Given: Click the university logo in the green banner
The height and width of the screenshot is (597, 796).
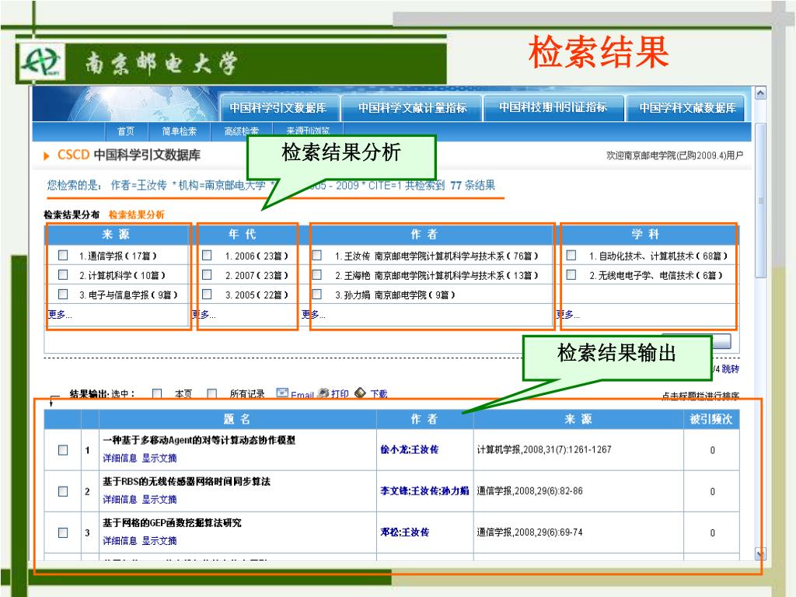Looking at the screenshot, I should [x=42, y=62].
